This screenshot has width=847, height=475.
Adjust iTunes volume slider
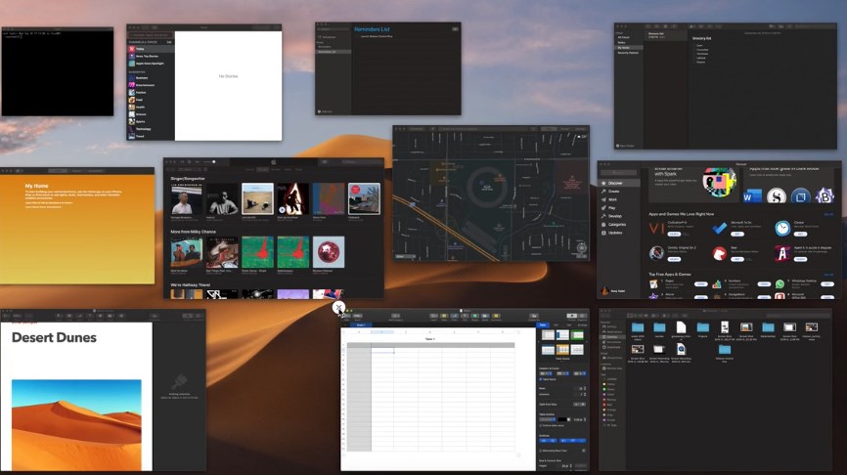click(x=209, y=161)
